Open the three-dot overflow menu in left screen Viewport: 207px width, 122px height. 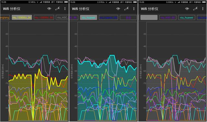pyautogui.click(x=65, y=9)
